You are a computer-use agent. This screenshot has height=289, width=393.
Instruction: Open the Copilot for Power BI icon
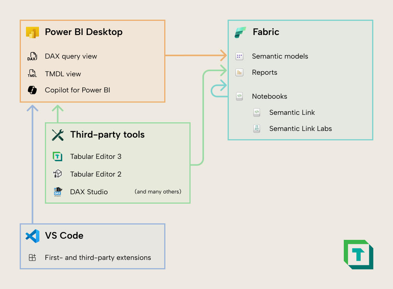tap(32, 90)
